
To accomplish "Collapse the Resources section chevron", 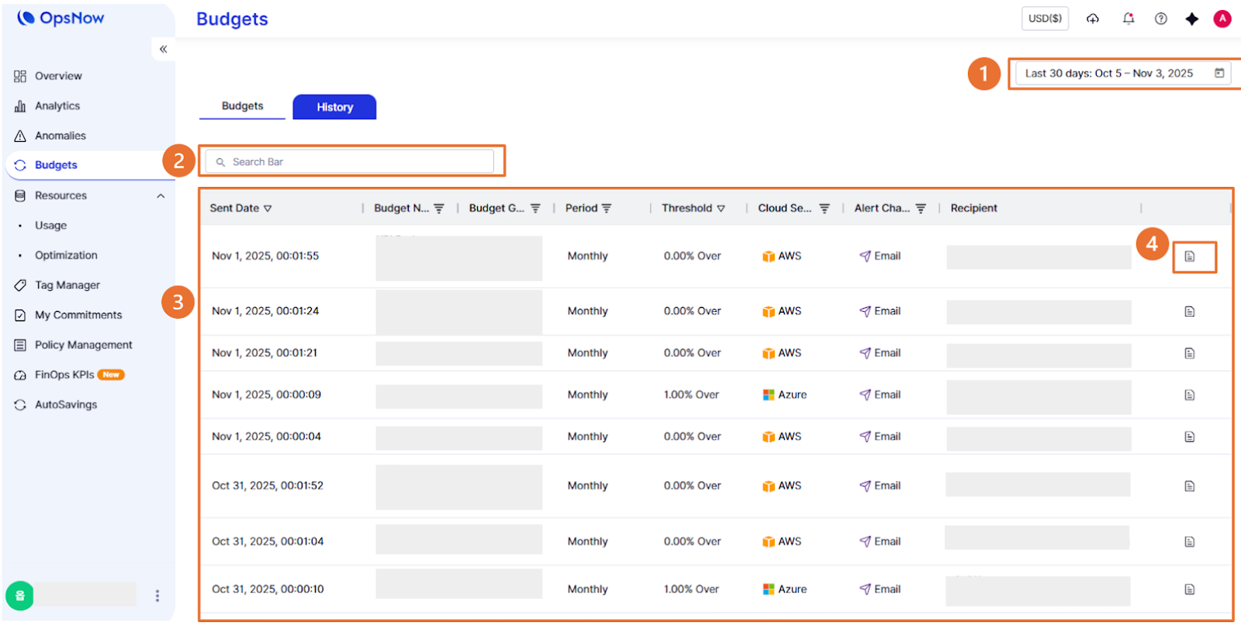I will point(161,196).
